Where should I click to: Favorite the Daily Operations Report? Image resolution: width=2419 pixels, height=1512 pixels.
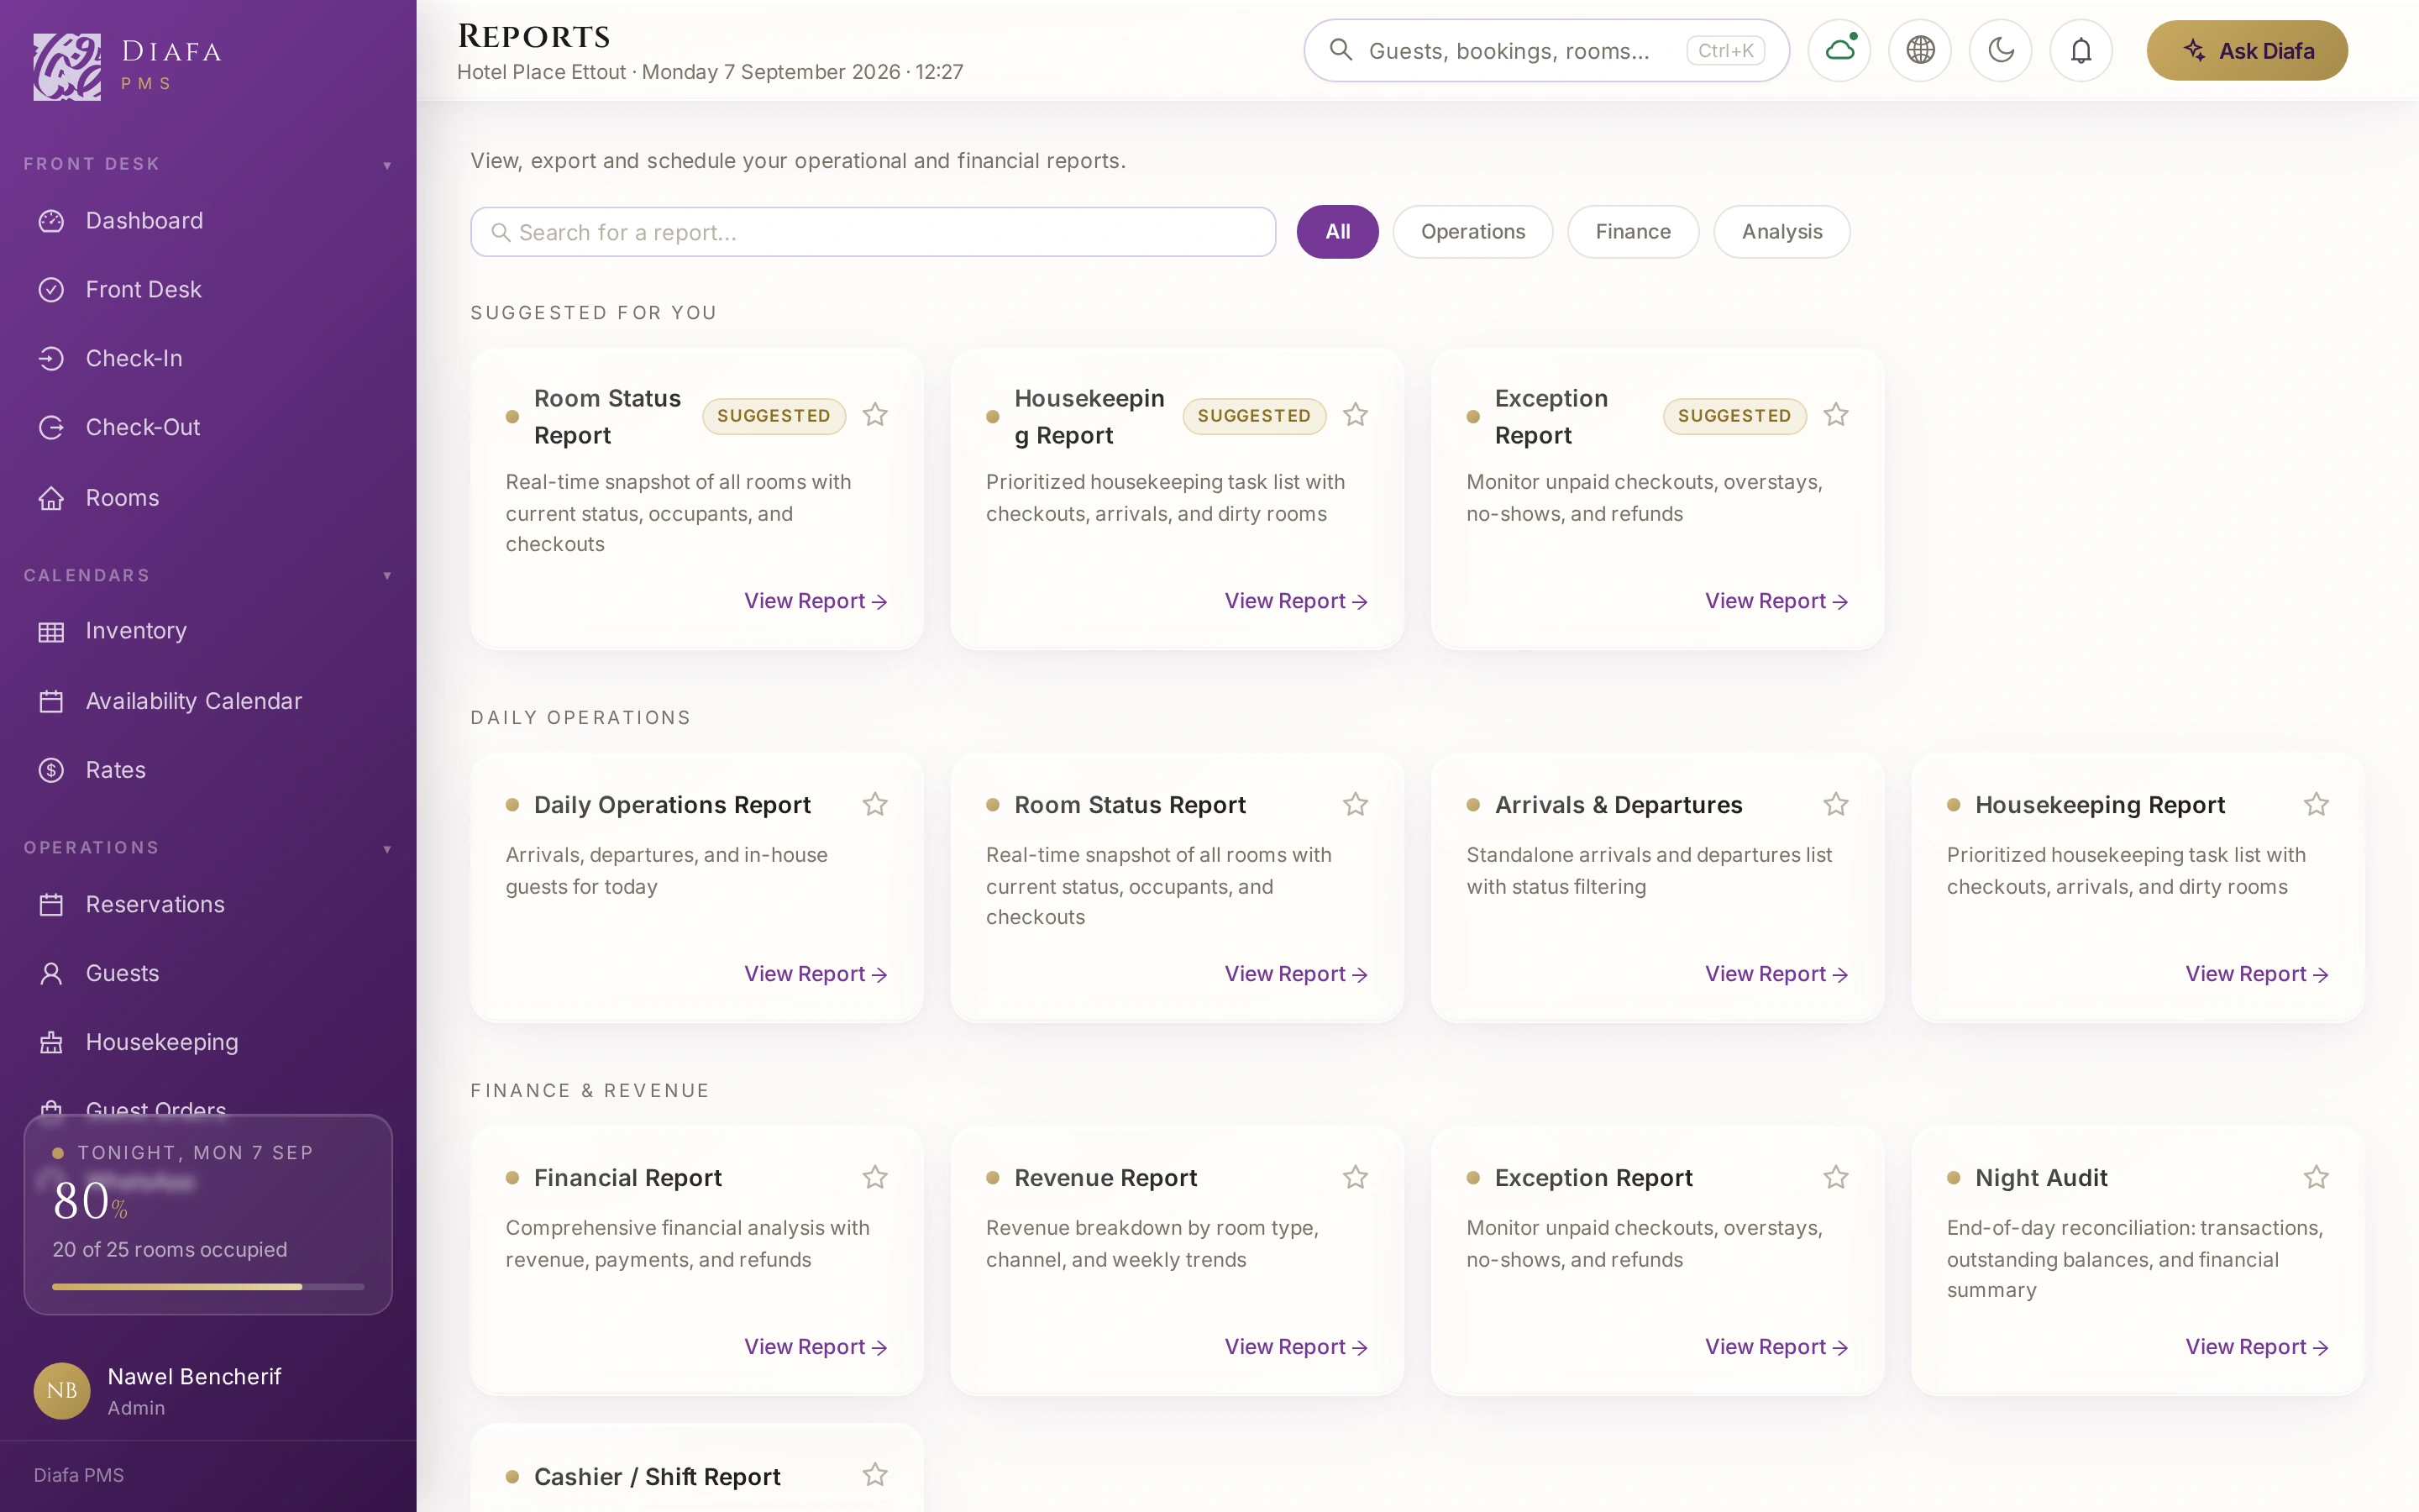tap(876, 805)
